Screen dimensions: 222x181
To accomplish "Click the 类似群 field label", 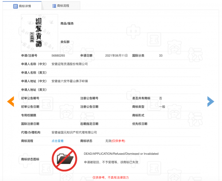I will (x=65, y=41).
